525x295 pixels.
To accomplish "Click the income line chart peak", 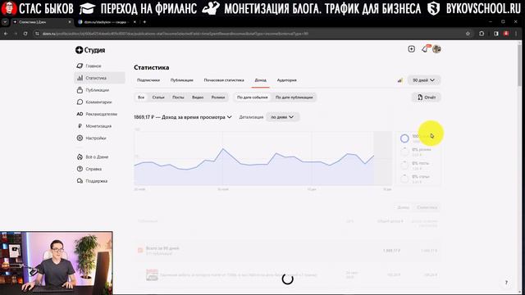I will (x=222, y=149).
